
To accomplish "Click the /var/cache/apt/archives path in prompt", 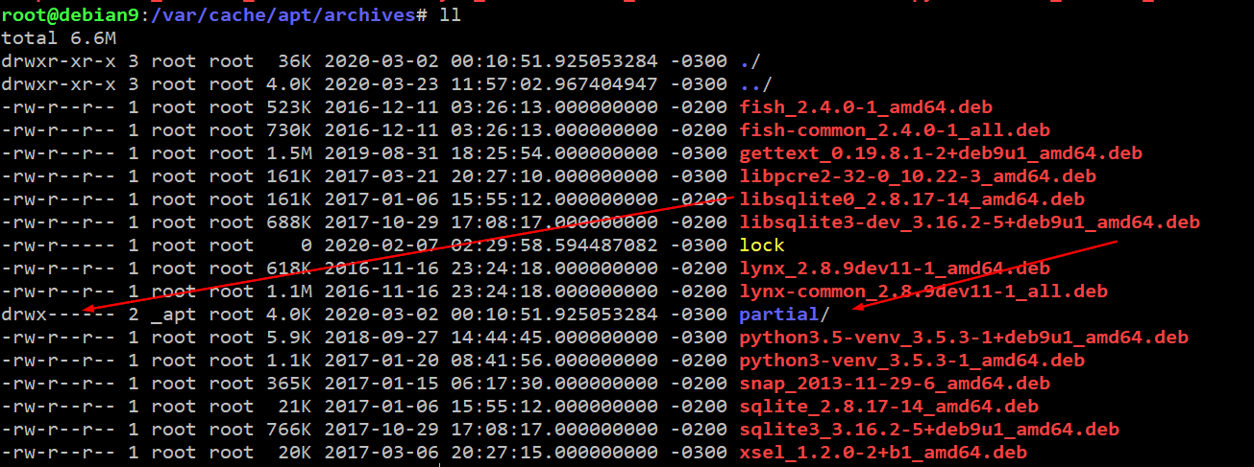I will point(283,15).
